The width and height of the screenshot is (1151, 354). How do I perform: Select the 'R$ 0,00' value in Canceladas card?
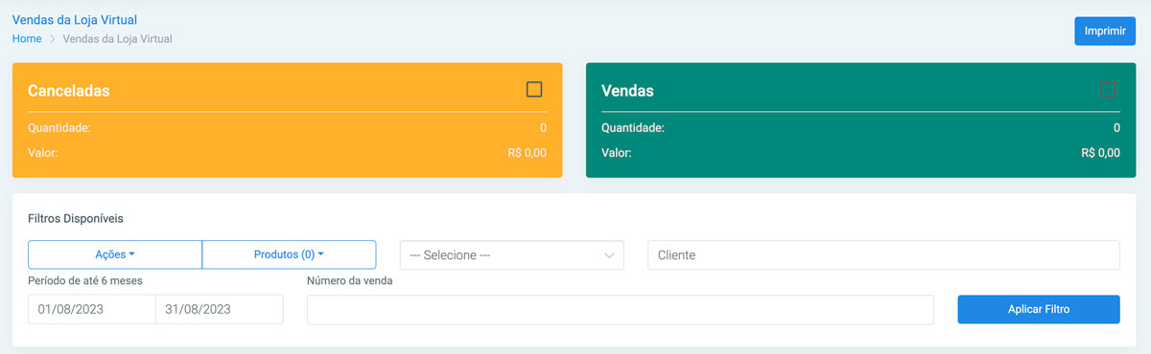pyautogui.click(x=528, y=152)
